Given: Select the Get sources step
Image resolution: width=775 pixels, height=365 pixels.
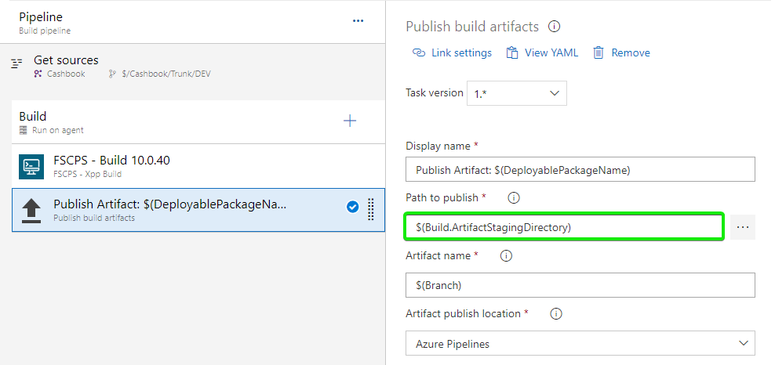Looking at the screenshot, I should (x=66, y=66).
